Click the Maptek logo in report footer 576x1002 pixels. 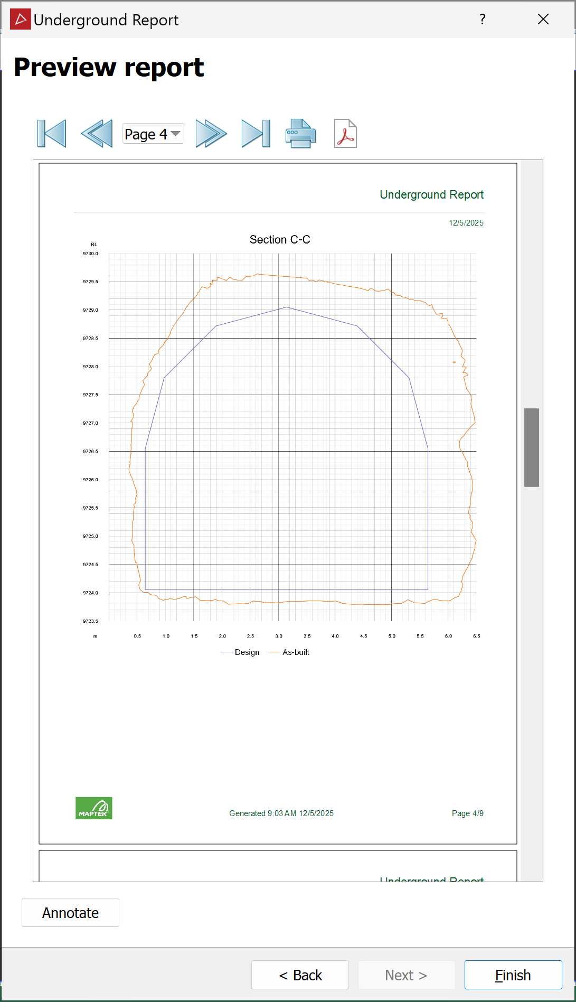(94, 808)
